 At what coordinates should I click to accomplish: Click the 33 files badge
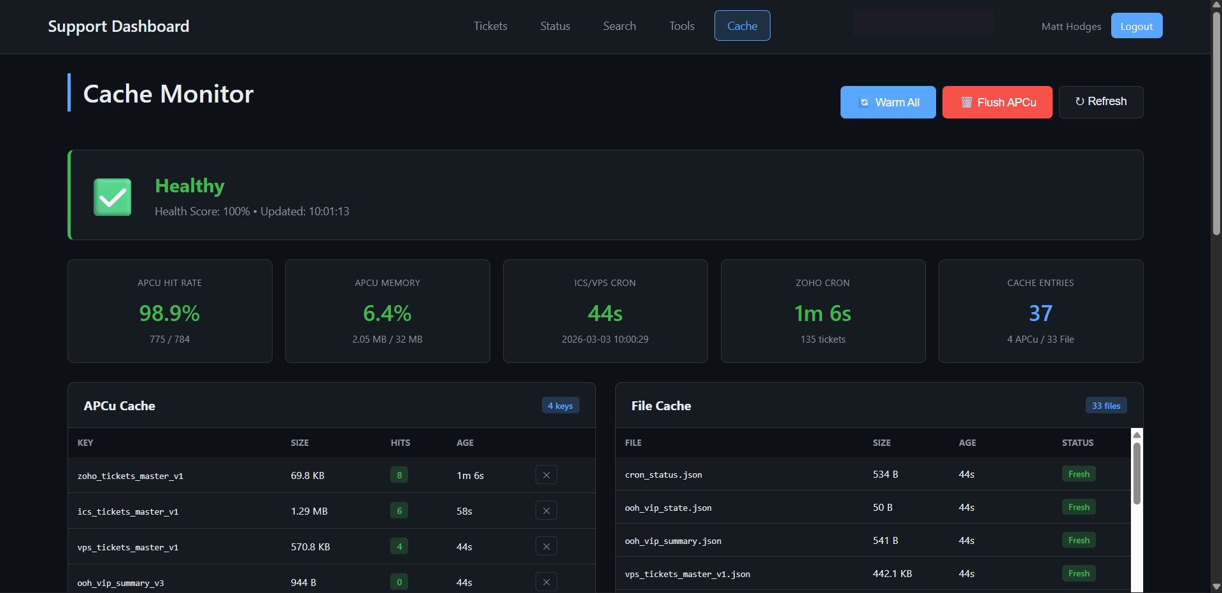[x=1105, y=405]
